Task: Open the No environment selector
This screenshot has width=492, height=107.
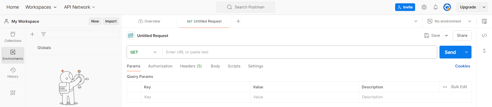Action: coord(449,21)
